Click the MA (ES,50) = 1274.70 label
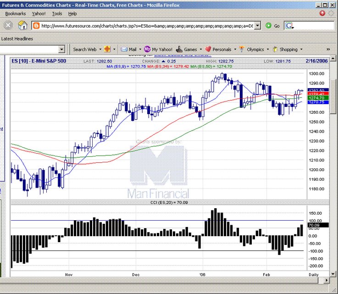The image size is (338, 294). (211, 67)
